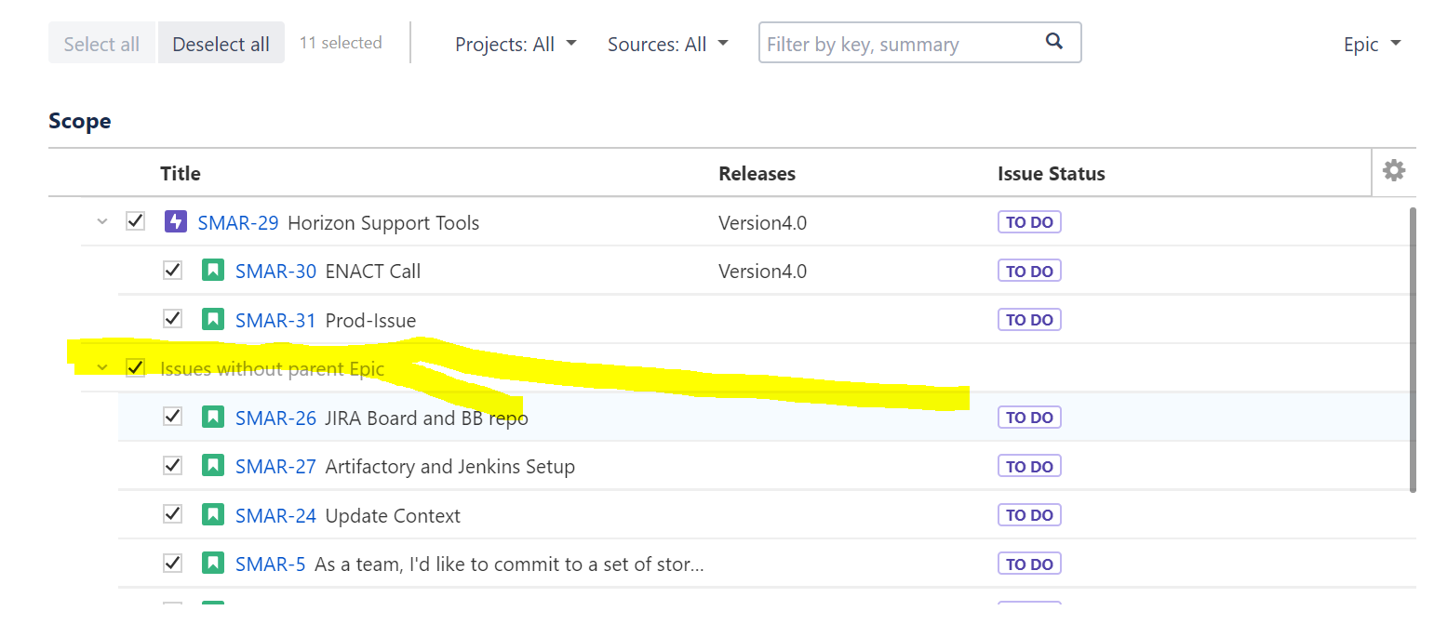Click the story icon next to SMAR-30
1434x624 pixels.
pos(213,271)
